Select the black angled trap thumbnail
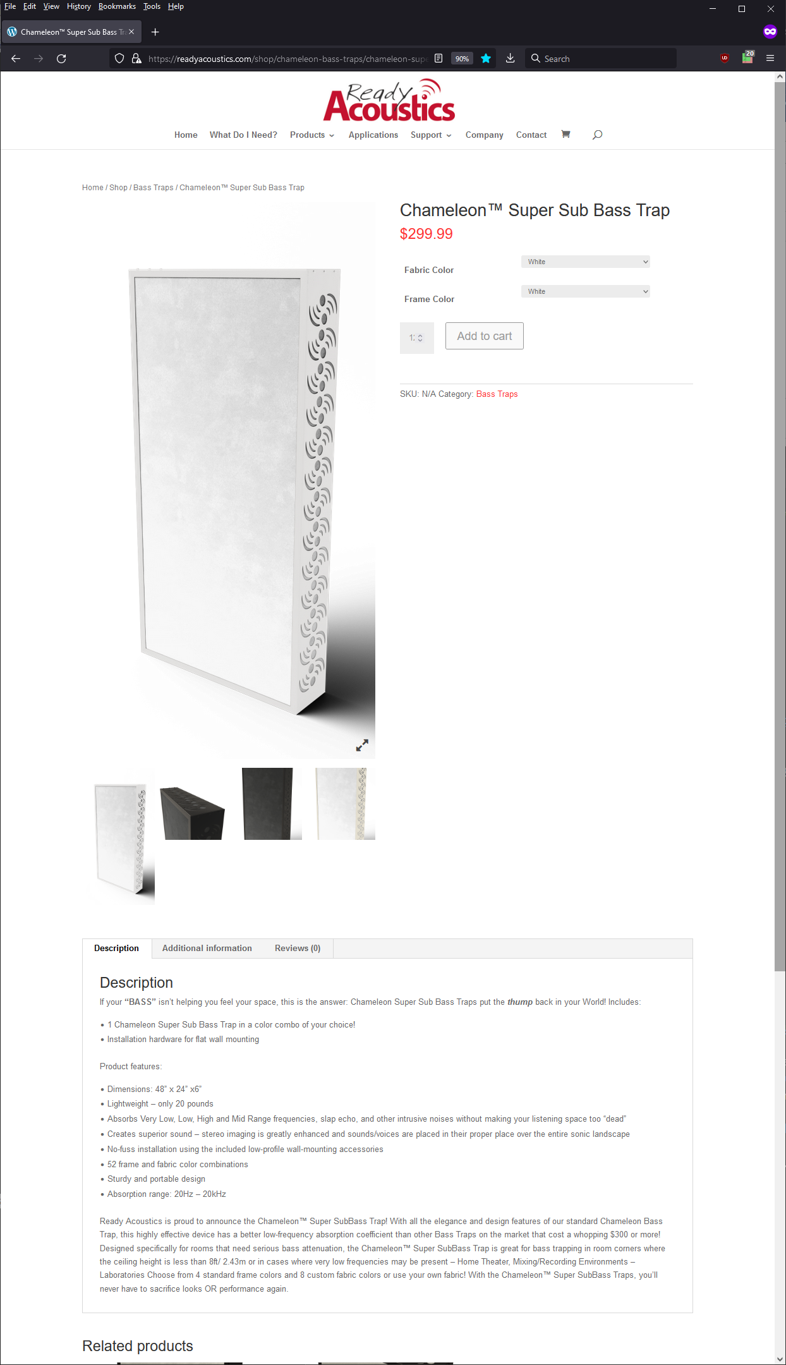786x1365 pixels. click(x=192, y=804)
